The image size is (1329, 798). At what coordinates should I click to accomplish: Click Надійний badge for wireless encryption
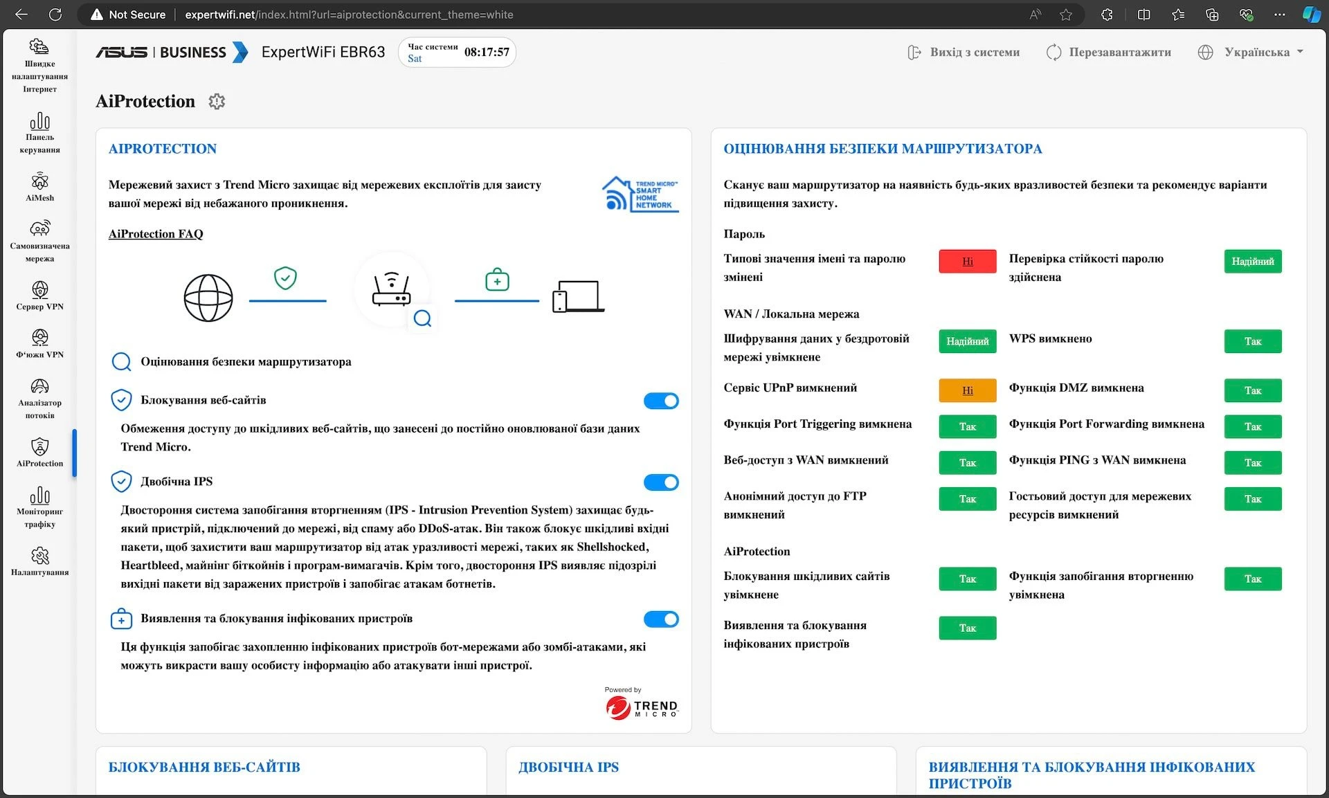coord(968,342)
